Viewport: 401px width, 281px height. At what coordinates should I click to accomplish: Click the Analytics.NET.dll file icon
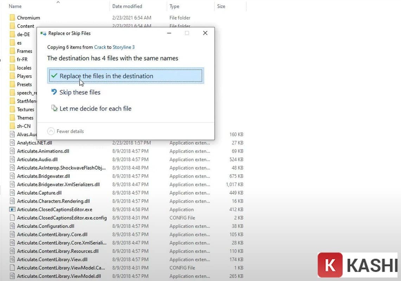tap(12, 143)
